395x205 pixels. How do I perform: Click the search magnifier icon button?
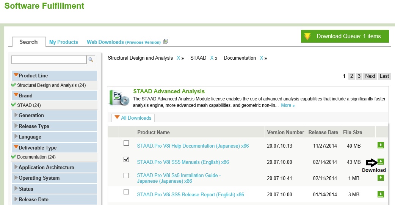point(91,60)
